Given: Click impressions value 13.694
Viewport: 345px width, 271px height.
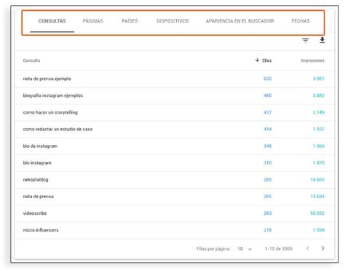Looking at the screenshot, I should [317, 197].
